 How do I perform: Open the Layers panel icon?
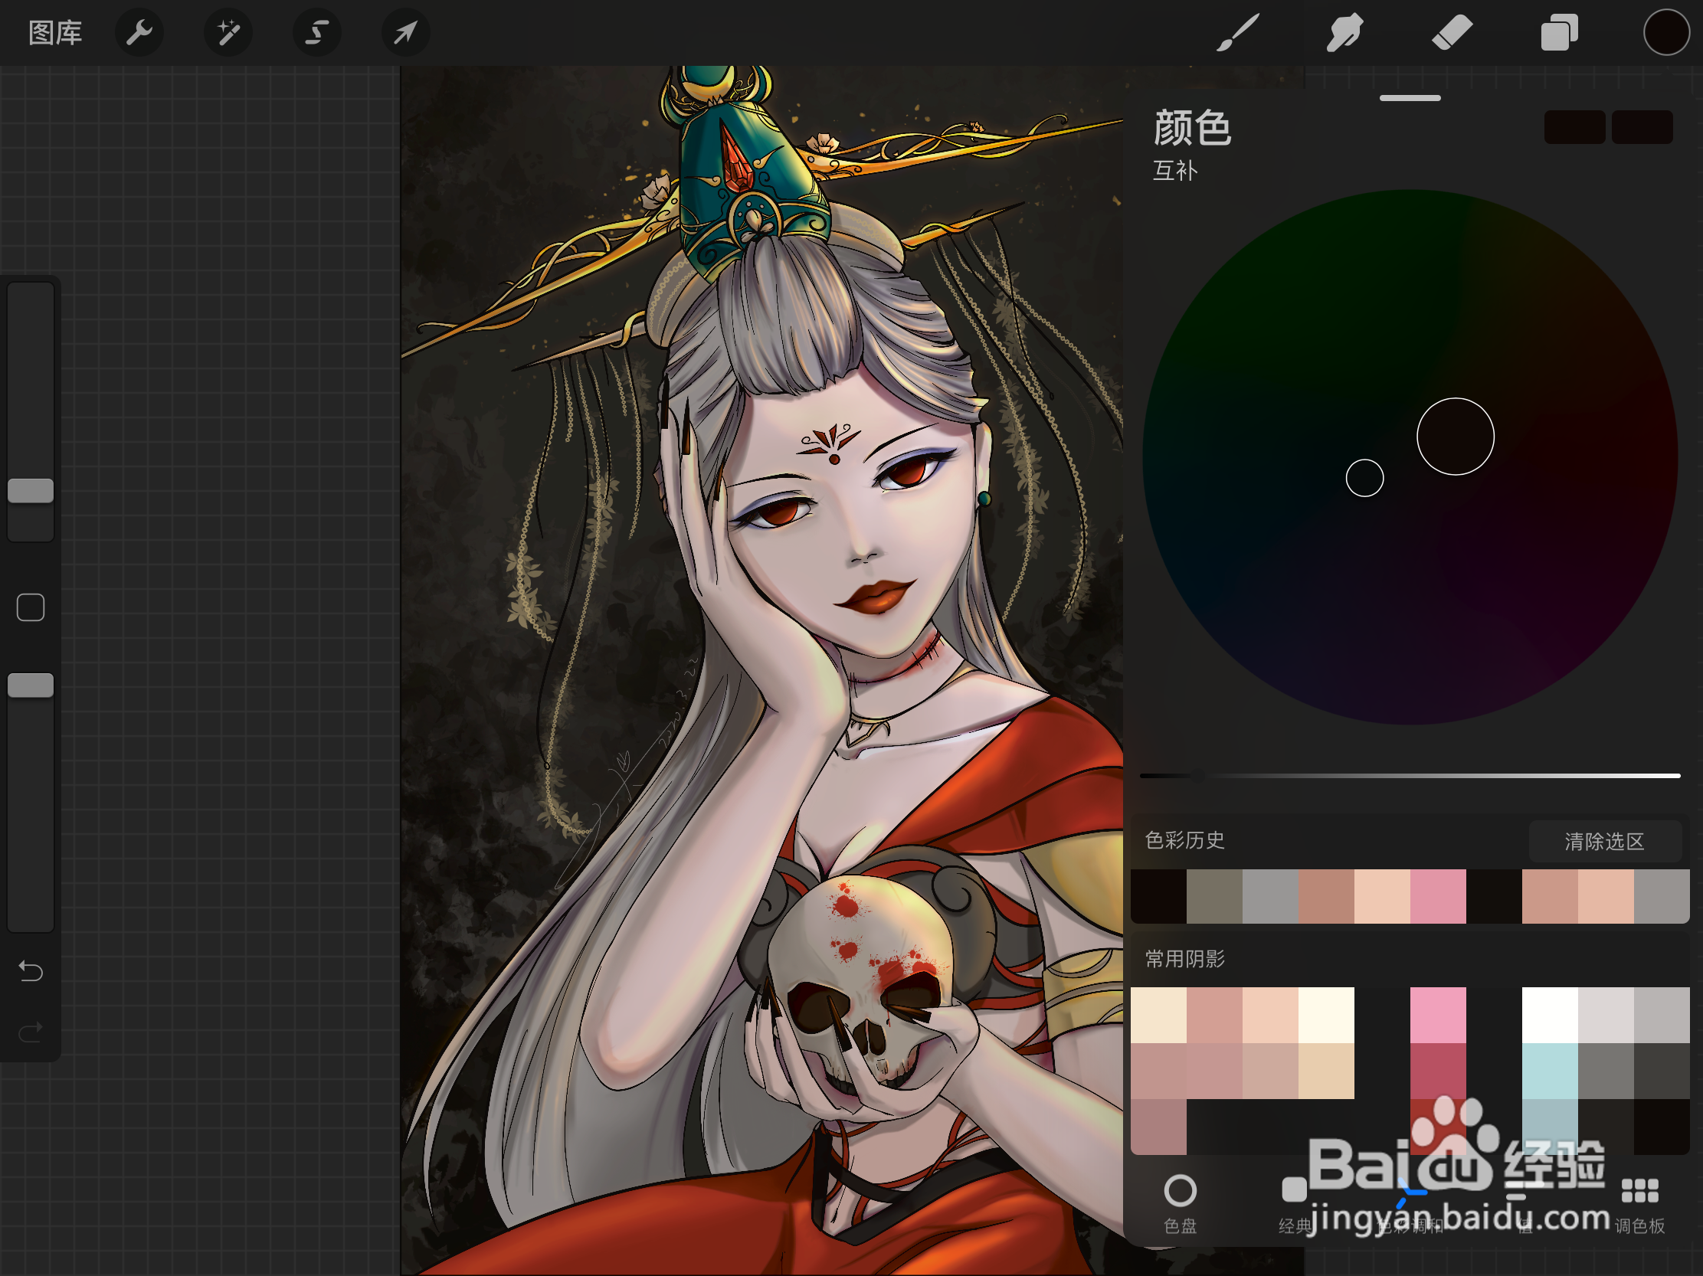pos(1559,33)
